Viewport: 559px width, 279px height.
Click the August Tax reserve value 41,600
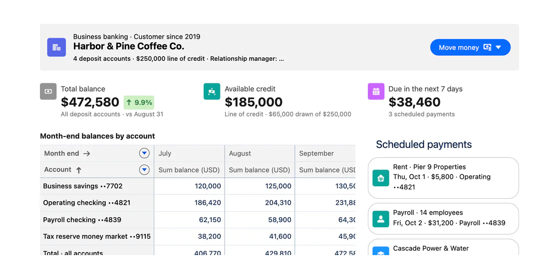coord(280,237)
